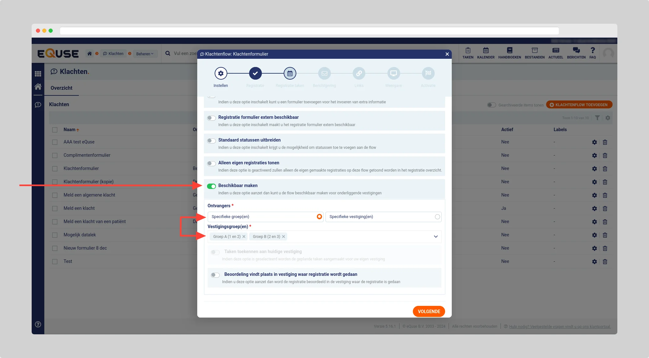The image size is (649, 358).
Task: Click the Klachten breadcrumb item
Action: [113, 54]
